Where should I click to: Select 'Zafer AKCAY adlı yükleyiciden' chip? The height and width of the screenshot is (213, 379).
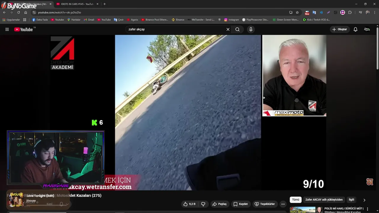[324, 200]
